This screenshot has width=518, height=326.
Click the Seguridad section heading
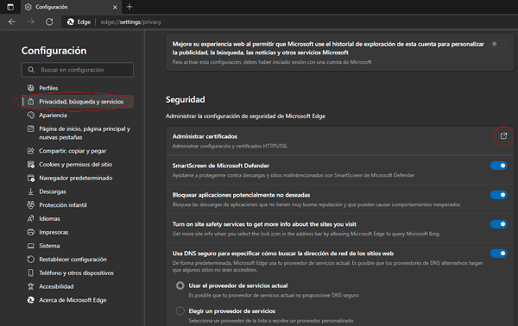pyautogui.click(x=185, y=100)
